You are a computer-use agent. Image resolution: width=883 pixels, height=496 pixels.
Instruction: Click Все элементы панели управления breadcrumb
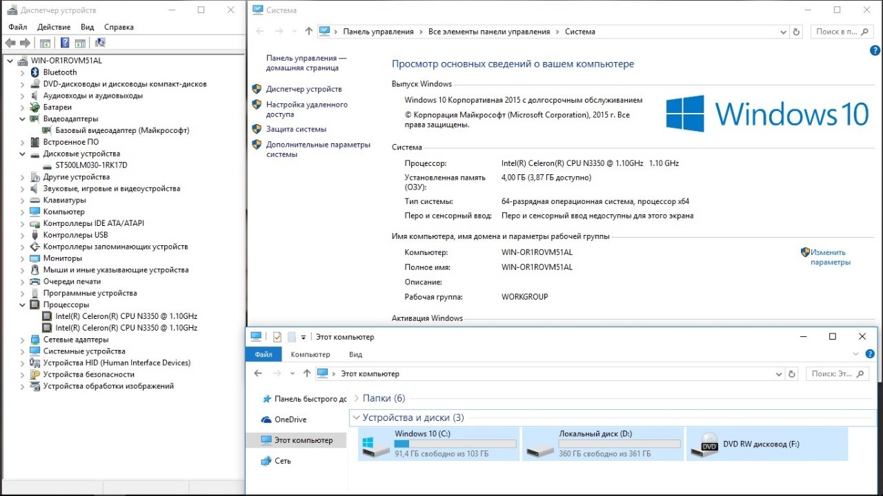coord(489,32)
